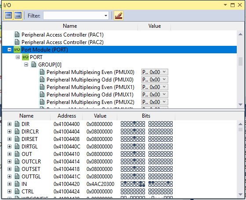This screenshot has height=200, width=246.
Task: Select the PAC1 peripheral document icon
Action: click(x=17, y=35)
